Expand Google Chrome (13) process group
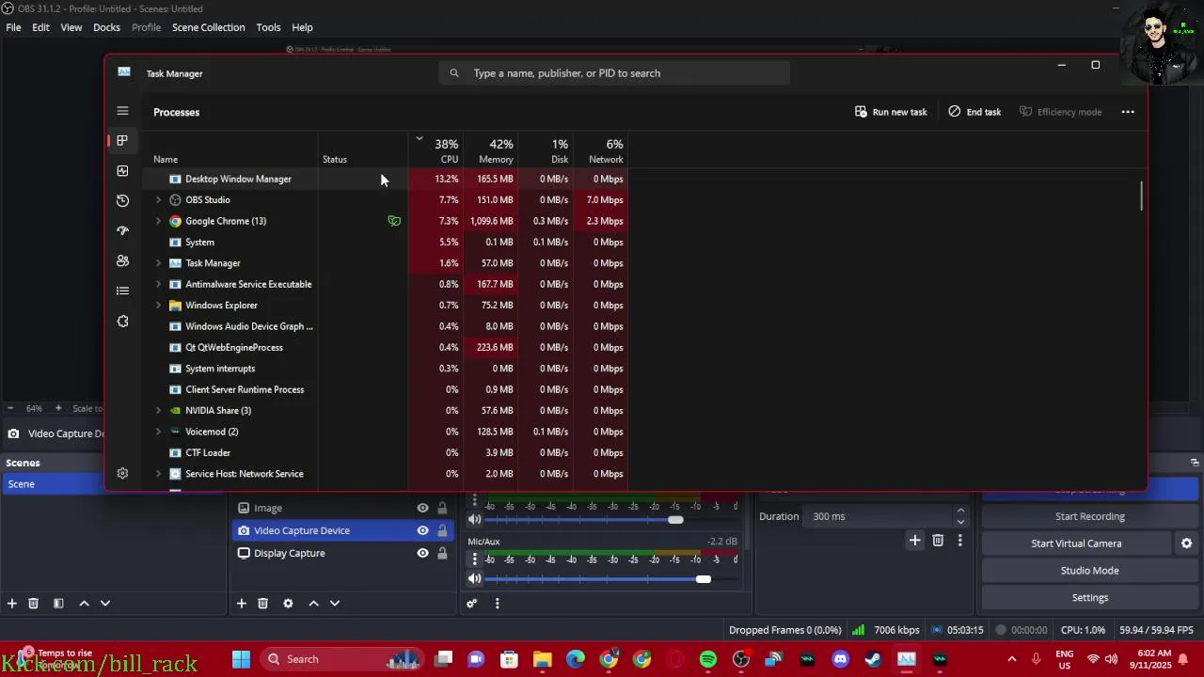Screen dimensions: 1204x677 158,221
